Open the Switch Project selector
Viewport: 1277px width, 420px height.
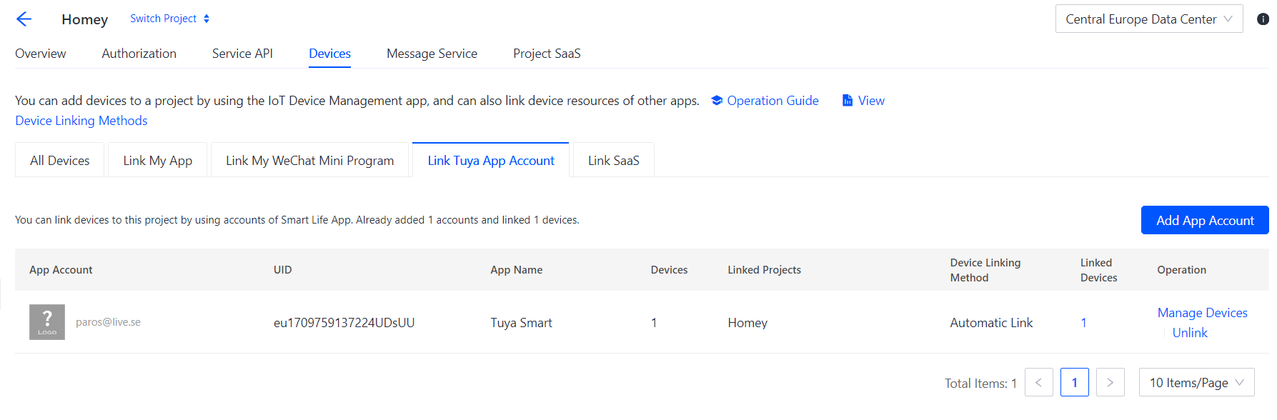click(169, 19)
